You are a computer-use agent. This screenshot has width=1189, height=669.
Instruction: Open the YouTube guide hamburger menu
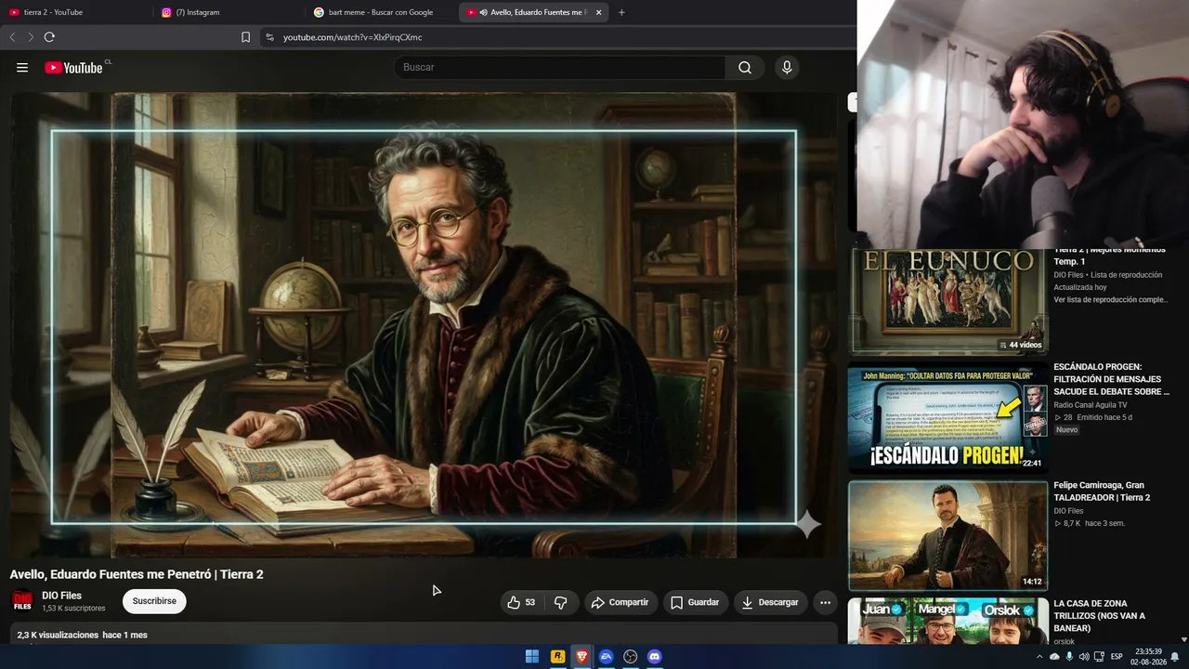click(22, 68)
